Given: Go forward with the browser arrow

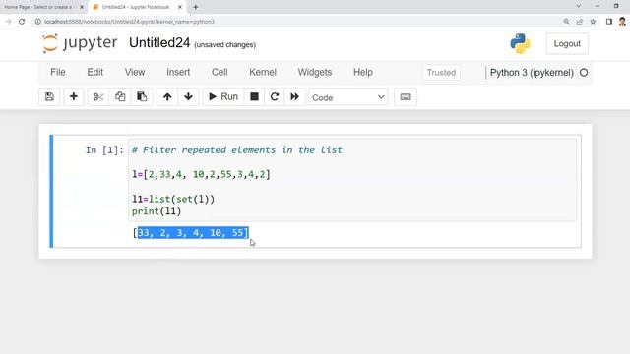Looking at the screenshot, I should (9, 22).
